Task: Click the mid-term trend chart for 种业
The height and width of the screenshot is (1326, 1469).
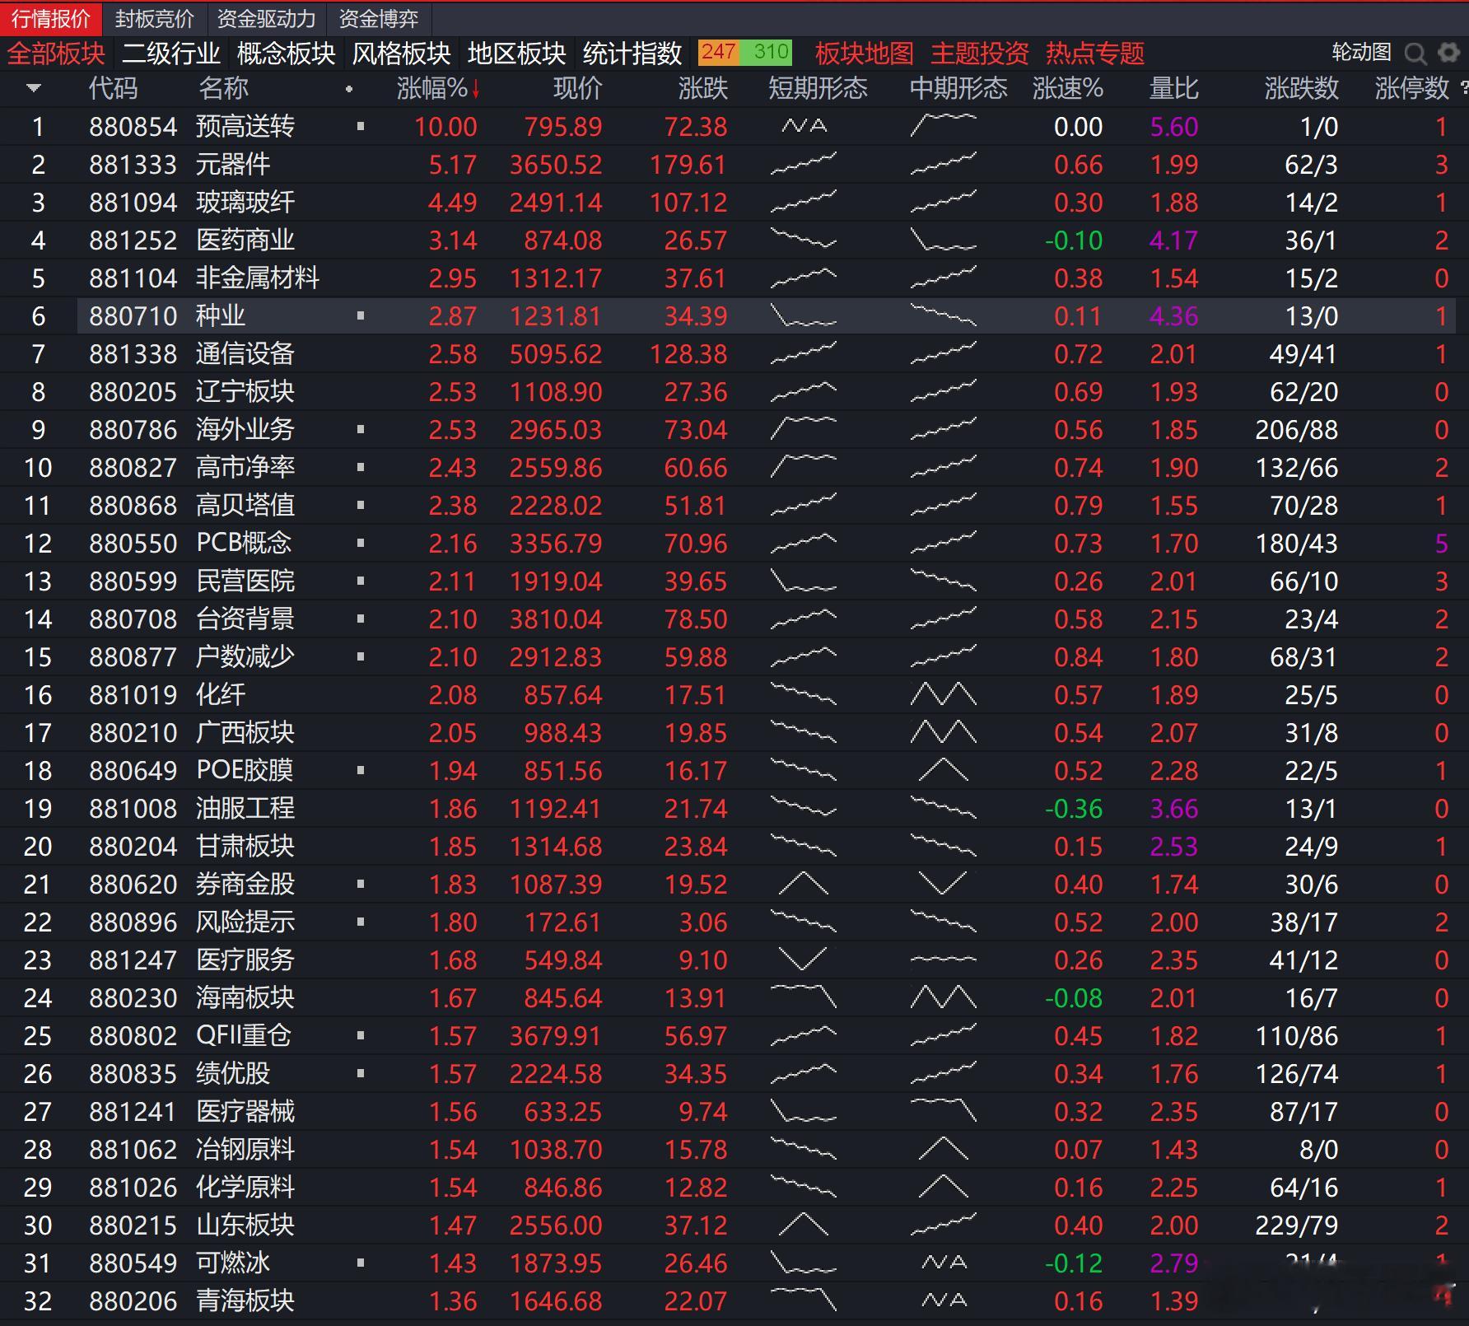Action: (x=943, y=315)
